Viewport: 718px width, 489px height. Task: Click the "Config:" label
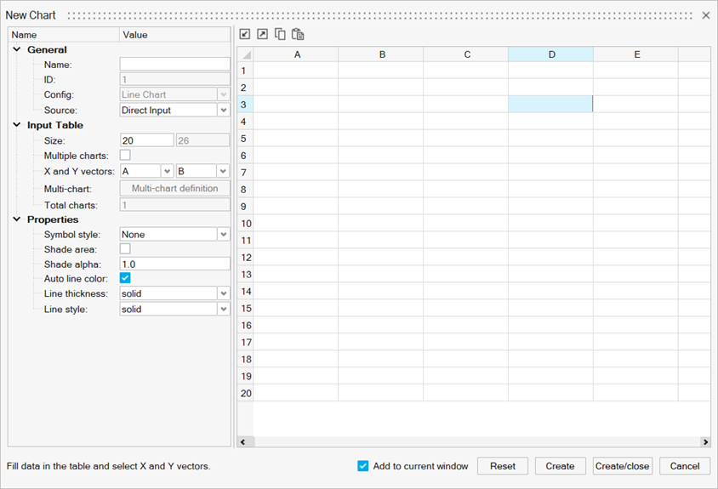coord(59,94)
